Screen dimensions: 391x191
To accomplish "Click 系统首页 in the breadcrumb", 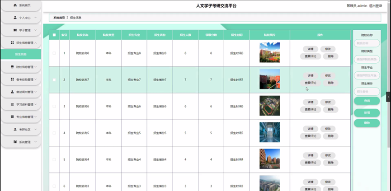I will click(59, 18).
